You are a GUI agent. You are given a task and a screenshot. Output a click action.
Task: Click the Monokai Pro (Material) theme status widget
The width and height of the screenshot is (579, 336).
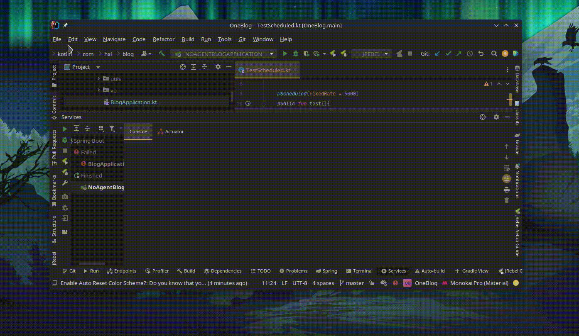coord(475,283)
